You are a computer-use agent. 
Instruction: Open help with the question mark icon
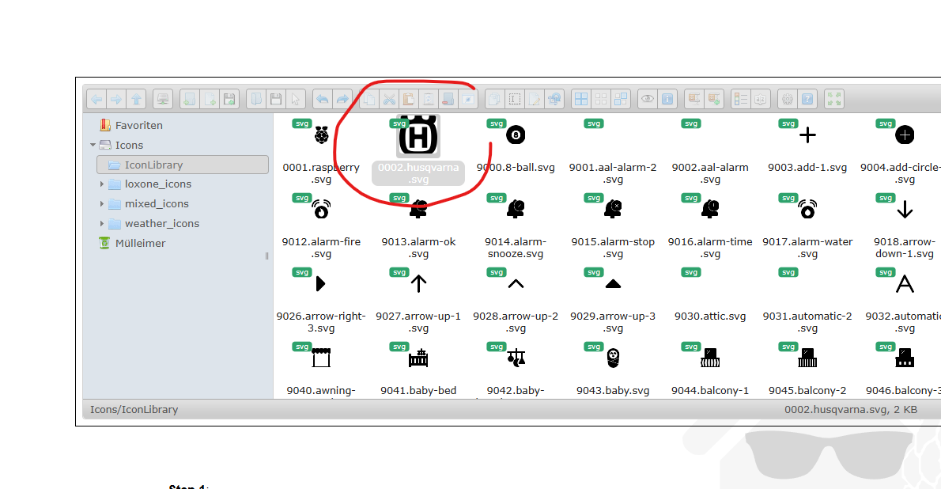coord(807,99)
